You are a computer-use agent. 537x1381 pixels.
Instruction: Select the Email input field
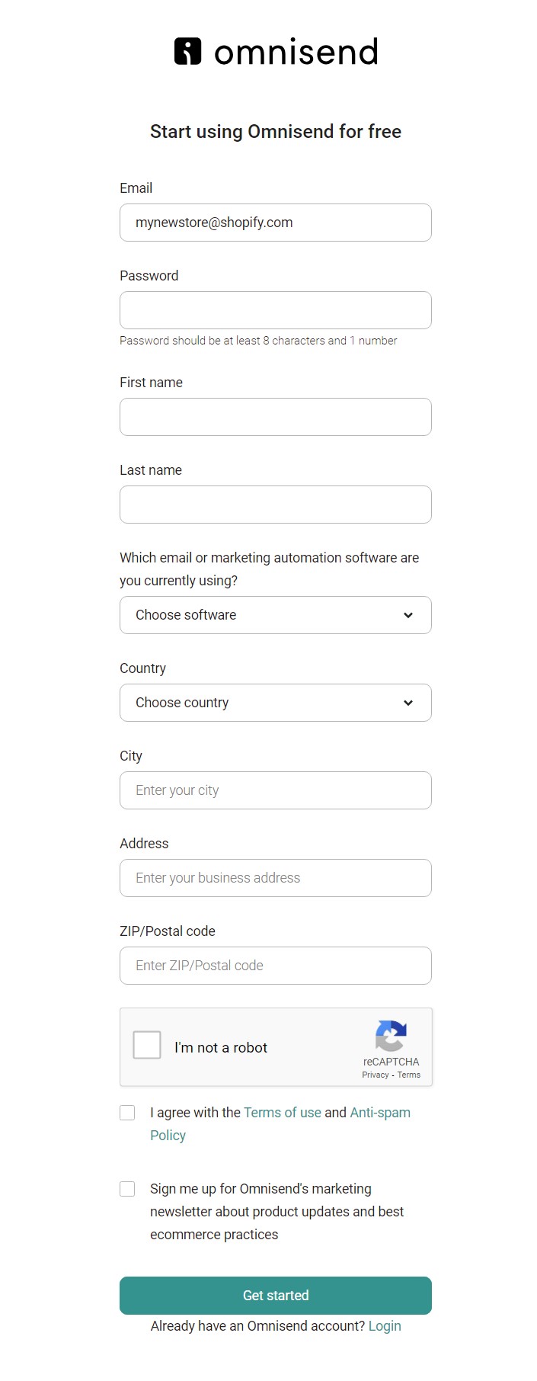click(x=275, y=222)
